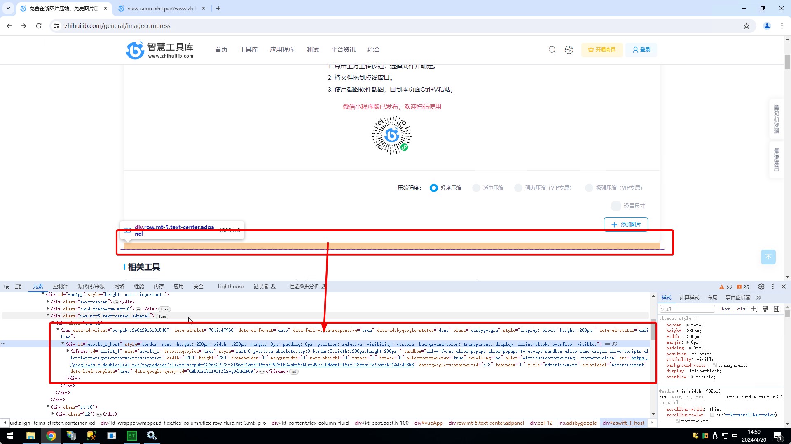Enable the 设置尺寸 checkbox
Screen dimensions: 791x444
pos(616,206)
